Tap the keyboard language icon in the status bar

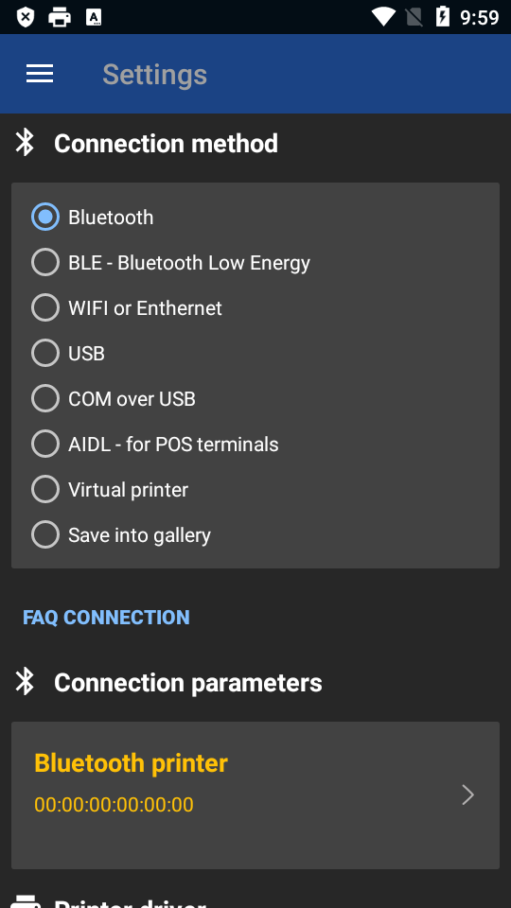pos(94,17)
